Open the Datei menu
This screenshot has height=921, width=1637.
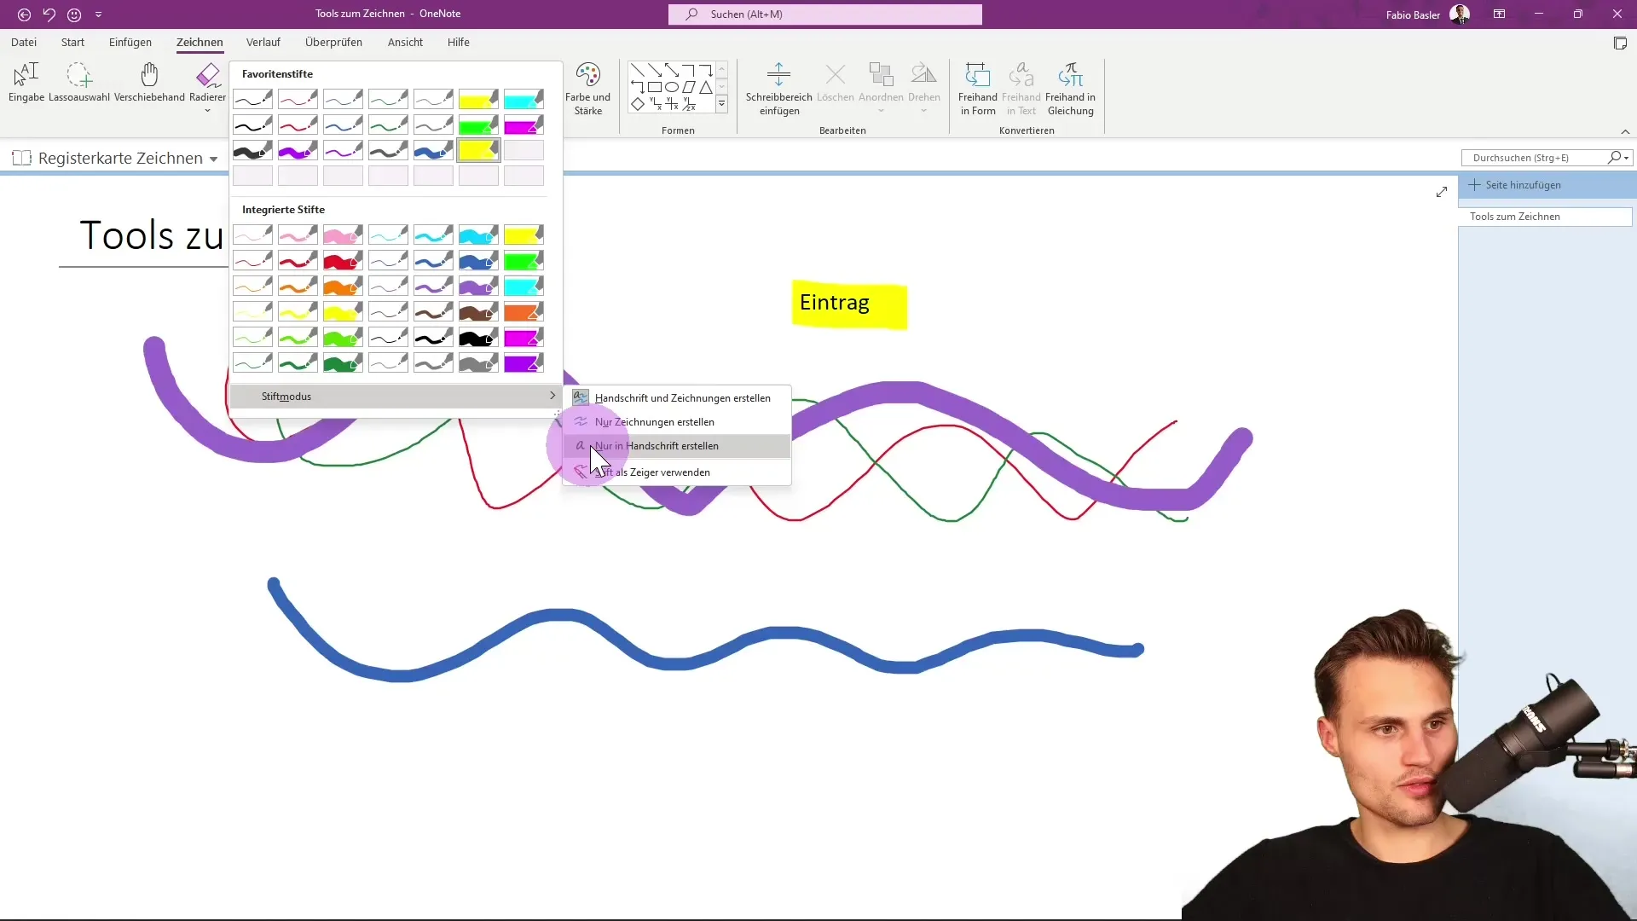tap(24, 42)
